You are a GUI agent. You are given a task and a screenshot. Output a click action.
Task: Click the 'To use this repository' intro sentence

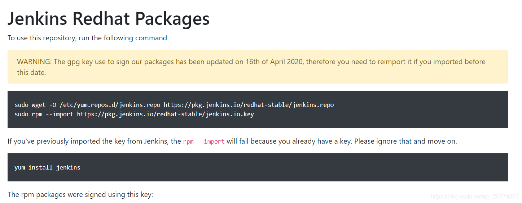point(88,38)
